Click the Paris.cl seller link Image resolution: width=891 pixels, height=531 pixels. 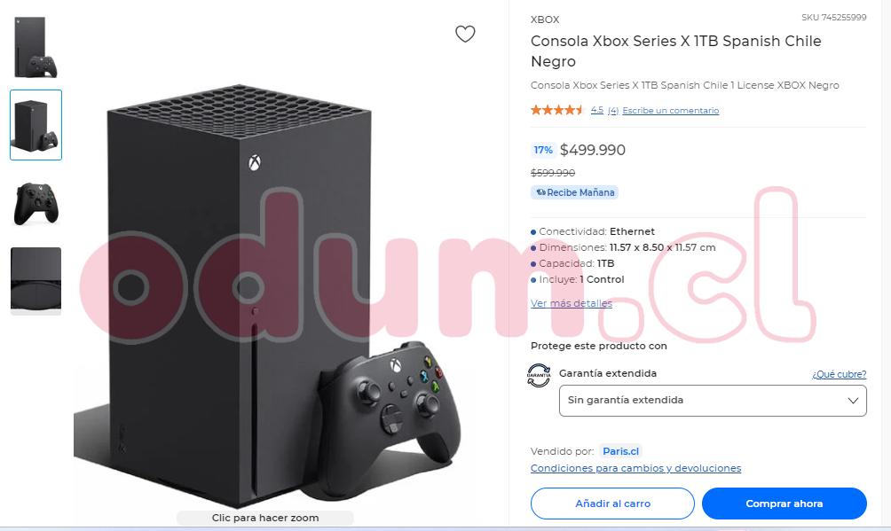pyautogui.click(x=620, y=451)
